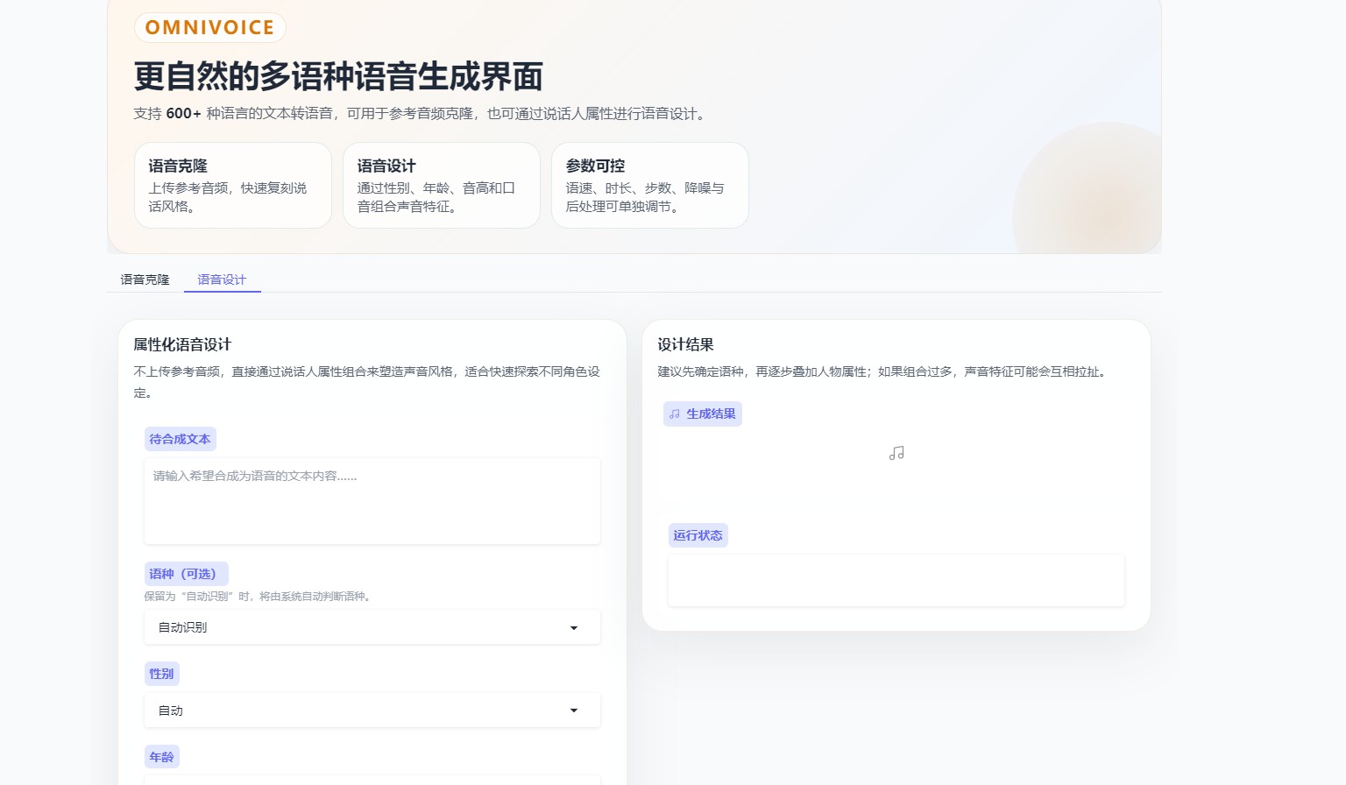
Task: Click the 年龄 label tag
Action: point(161,756)
